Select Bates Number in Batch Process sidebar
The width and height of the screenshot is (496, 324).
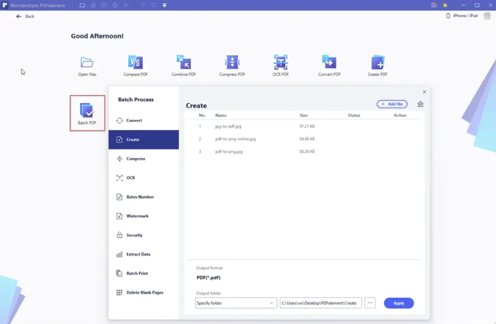point(143,197)
